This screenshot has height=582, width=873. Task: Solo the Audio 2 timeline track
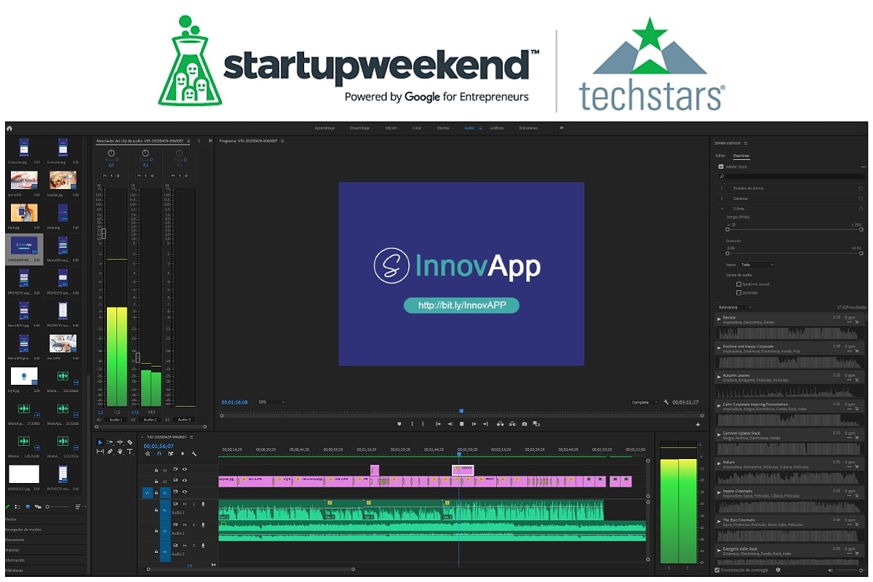[x=194, y=525]
